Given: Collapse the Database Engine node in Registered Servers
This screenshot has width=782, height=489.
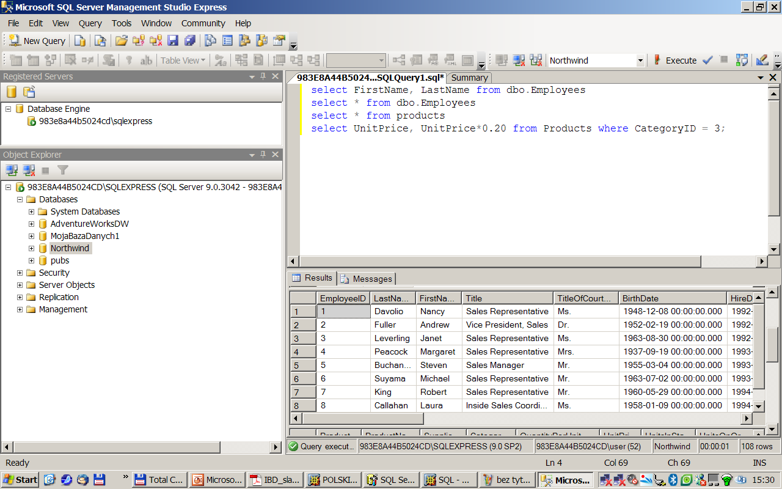Looking at the screenshot, I should click(x=9, y=109).
